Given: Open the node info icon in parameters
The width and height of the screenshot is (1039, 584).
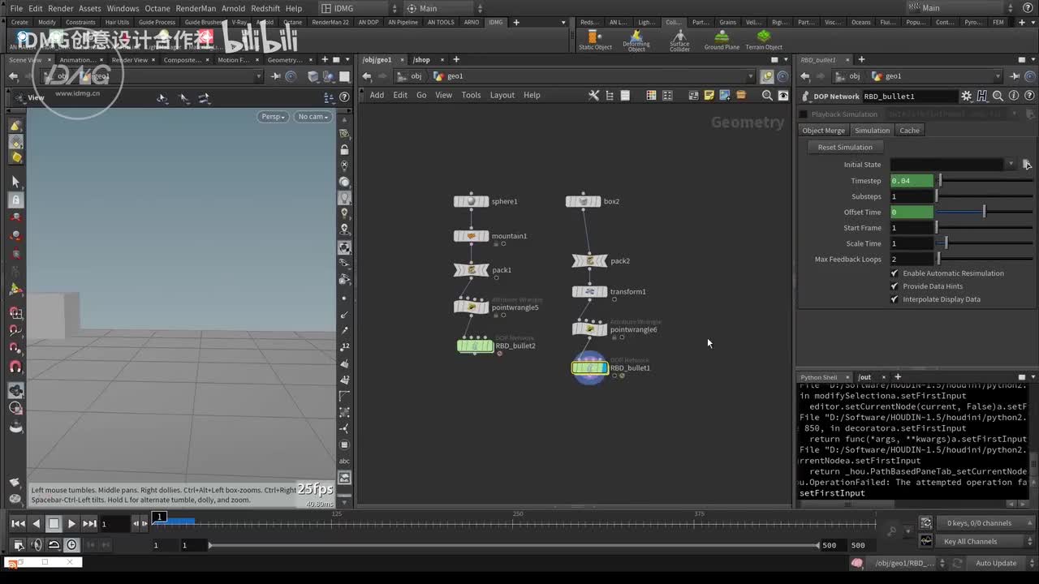Looking at the screenshot, I should [1014, 96].
